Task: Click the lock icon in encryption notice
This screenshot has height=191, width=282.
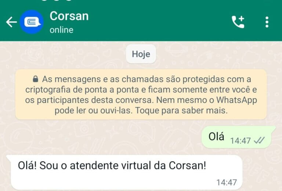Action: tap(35, 79)
